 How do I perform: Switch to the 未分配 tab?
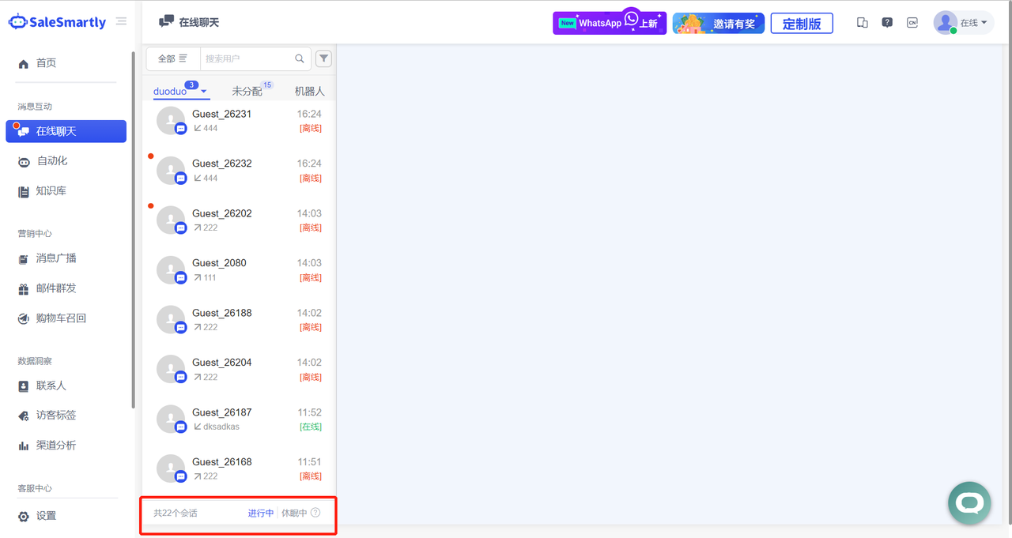coord(247,92)
